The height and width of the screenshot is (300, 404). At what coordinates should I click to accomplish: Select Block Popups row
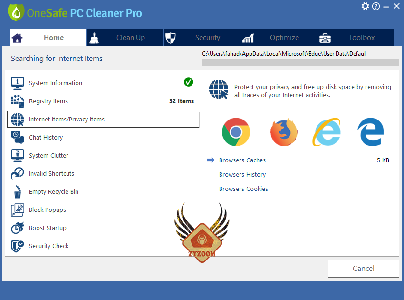(103, 210)
